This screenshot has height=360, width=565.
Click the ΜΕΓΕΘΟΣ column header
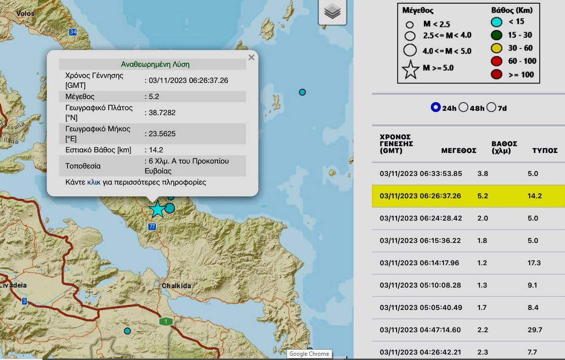[458, 151]
